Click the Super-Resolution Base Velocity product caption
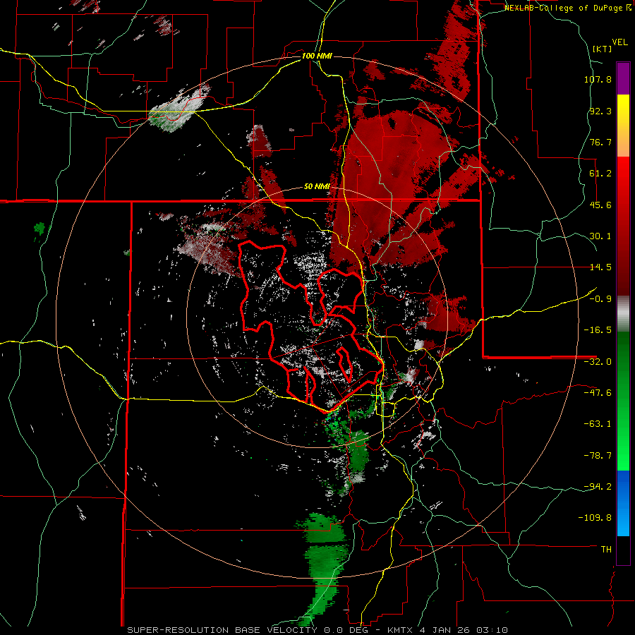Screen dimensions: 635x635 click(x=317, y=630)
